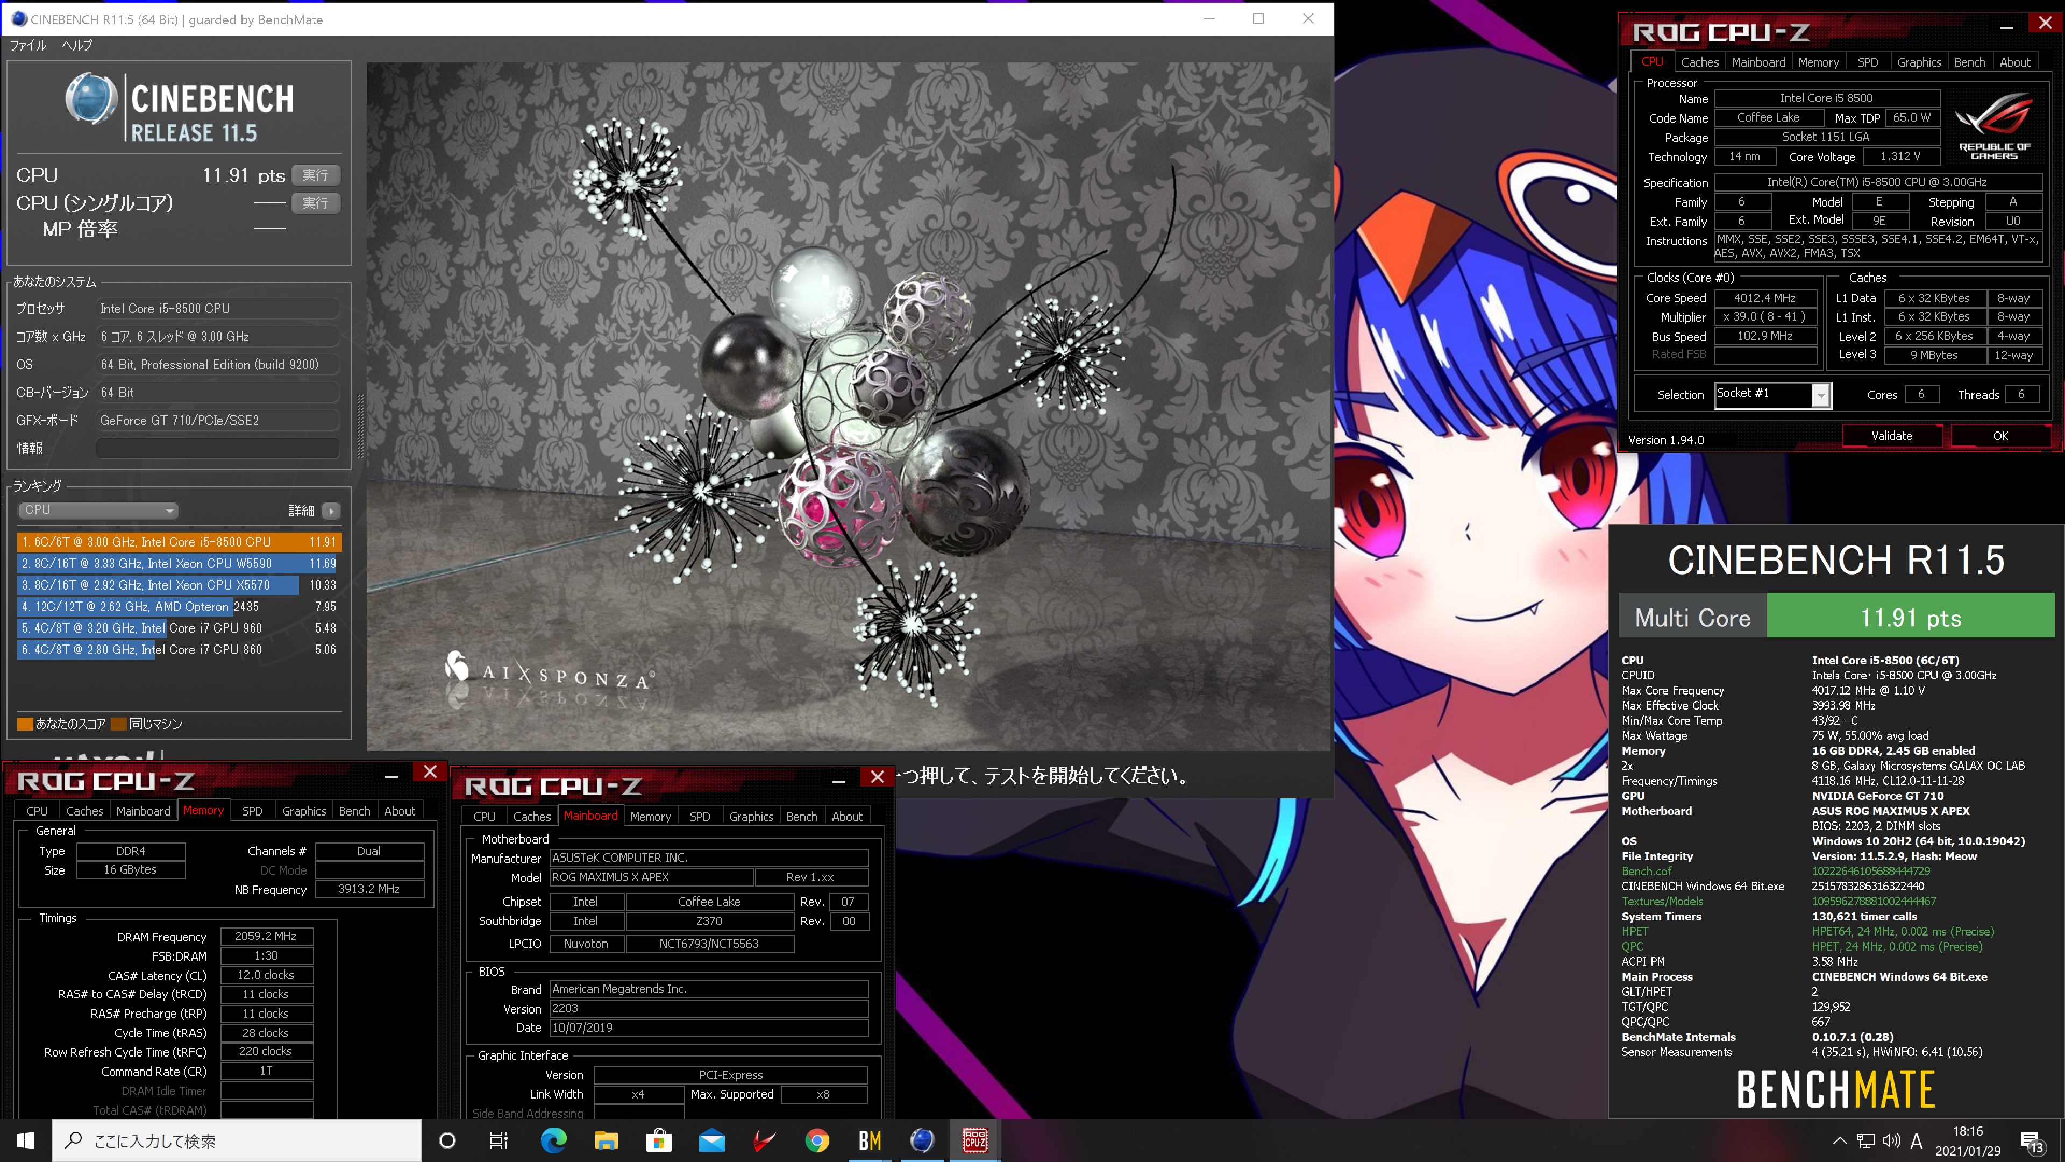This screenshot has height=1162, width=2065.
Task: Click Cinebench ranking details arrow icon
Action: coord(331,510)
